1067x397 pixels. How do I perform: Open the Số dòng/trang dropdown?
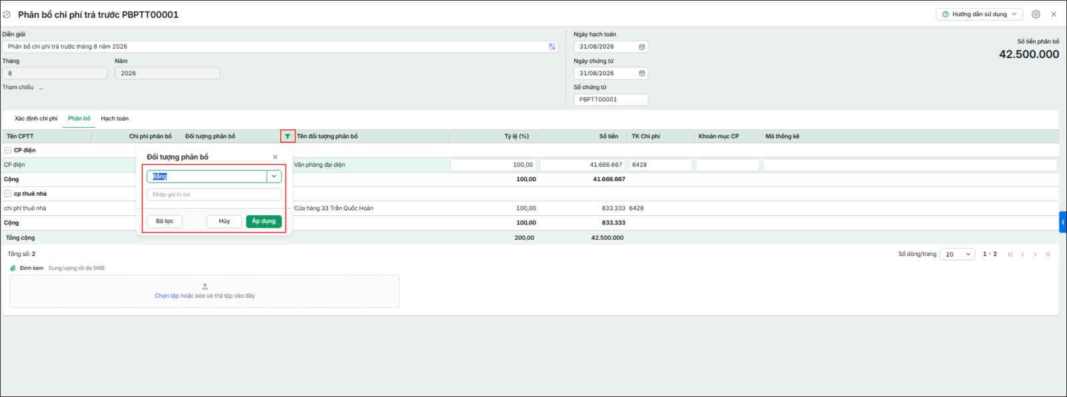coord(958,254)
